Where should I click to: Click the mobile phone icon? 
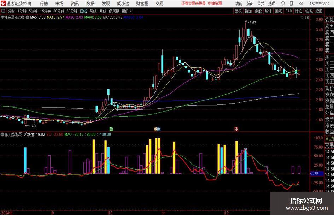click(x=291, y=4)
